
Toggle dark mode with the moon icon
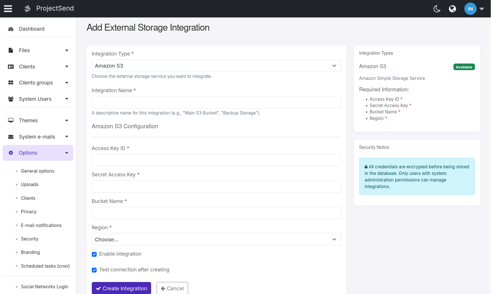(x=437, y=9)
